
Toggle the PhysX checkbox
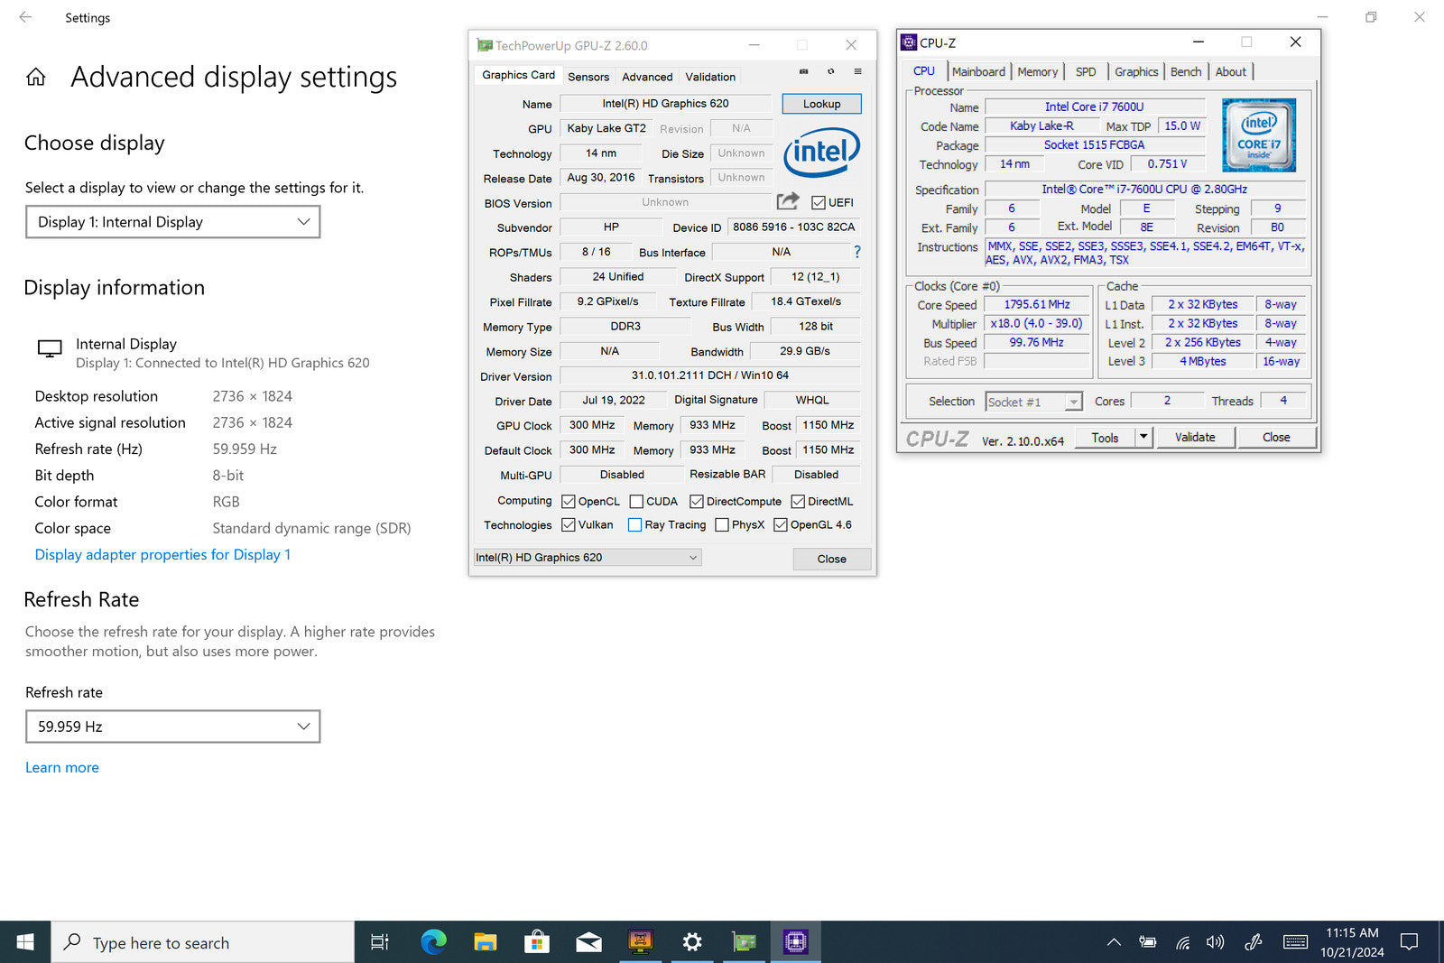(722, 524)
